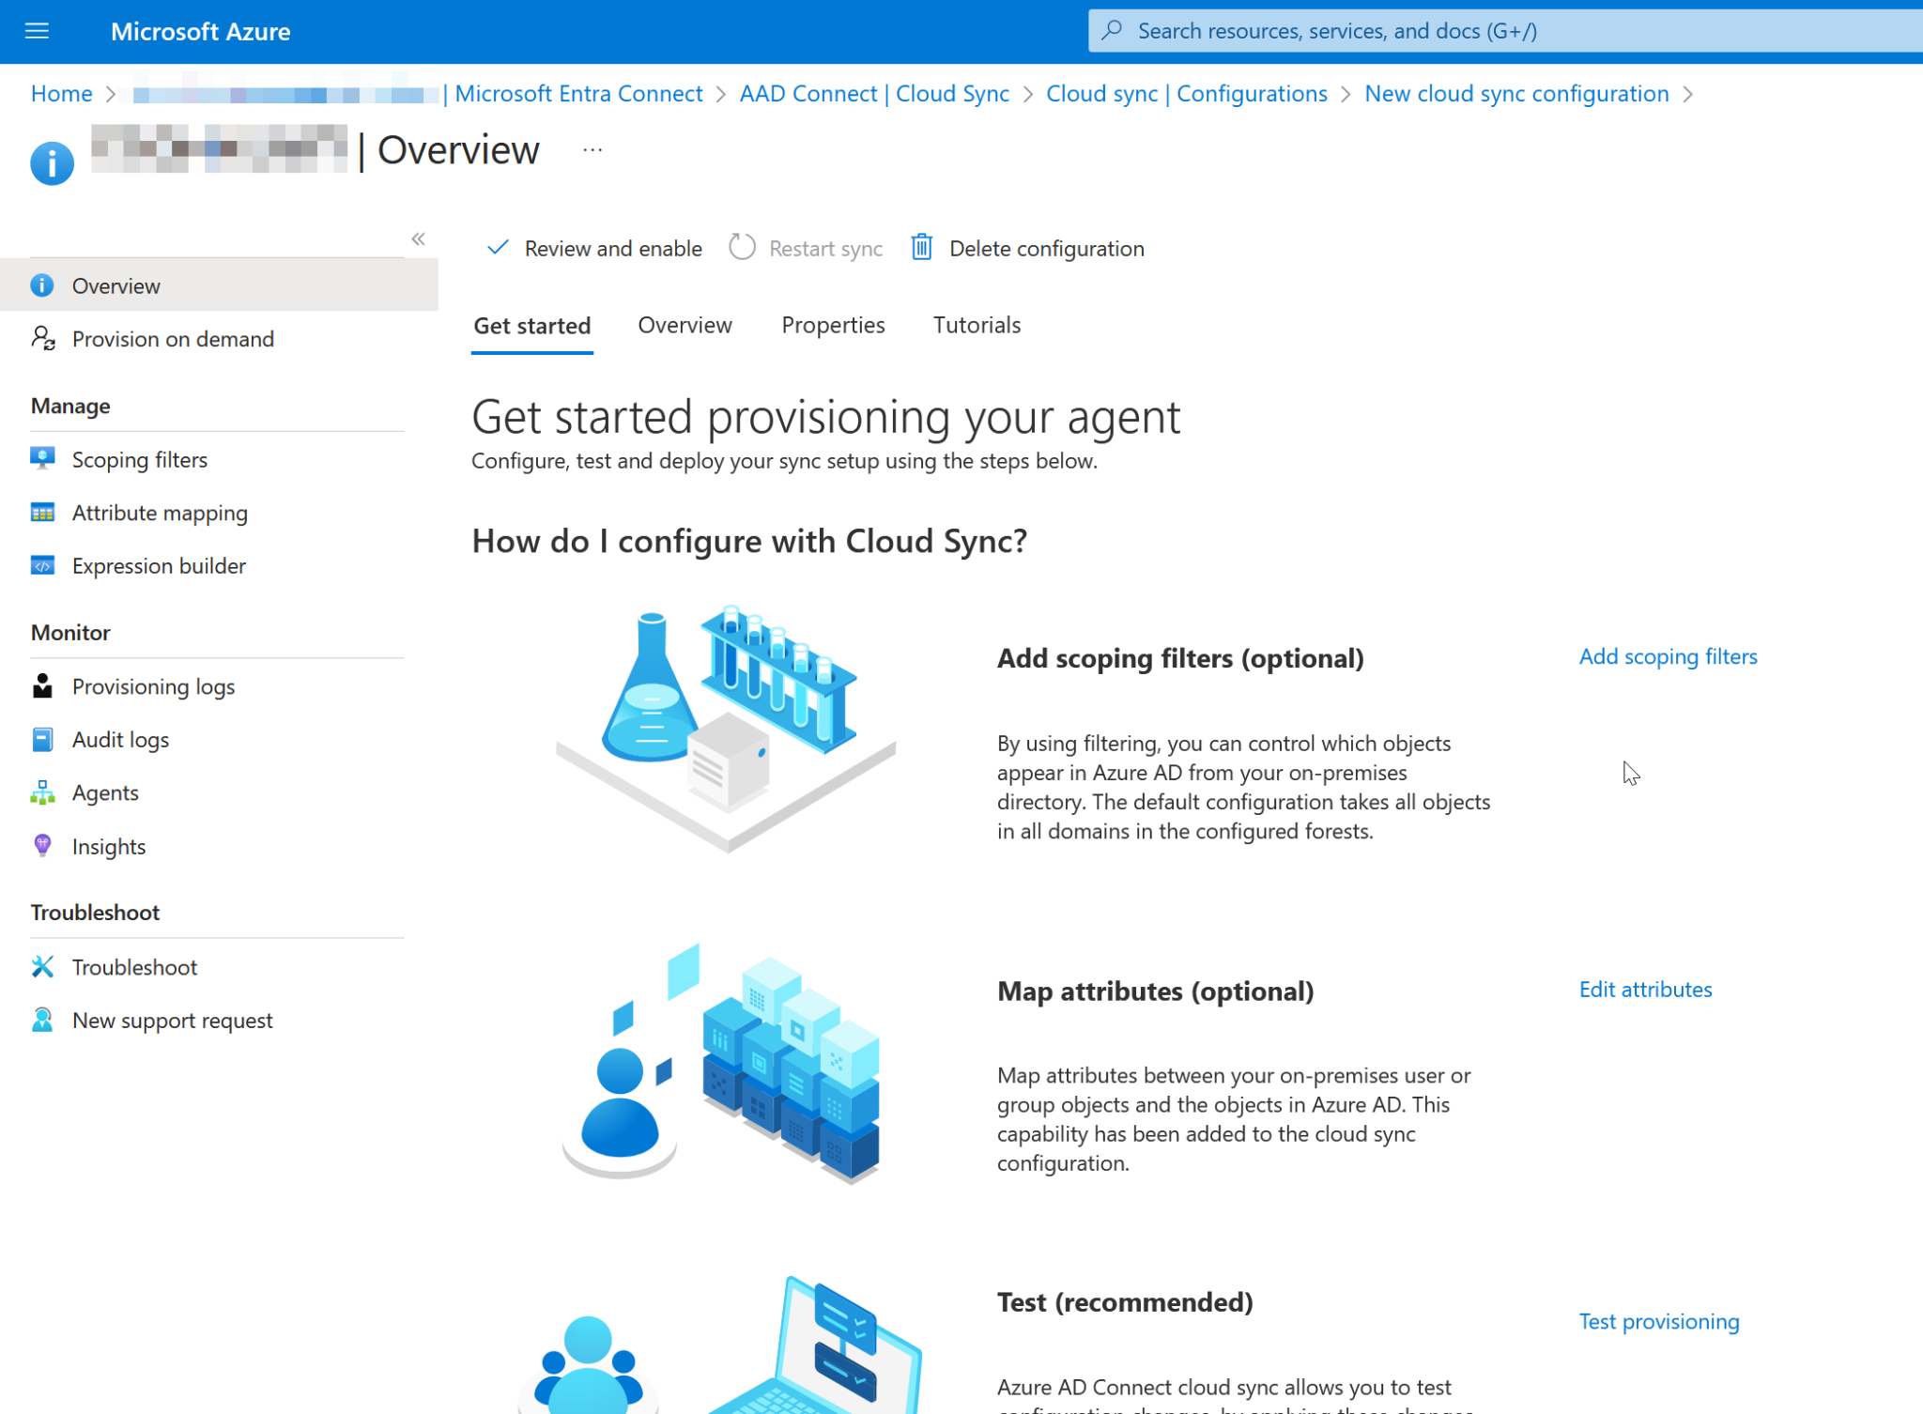Open the ellipsis more options menu
Image resolution: width=1923 pixels, height=1414 pixels.
pos(592,150)
